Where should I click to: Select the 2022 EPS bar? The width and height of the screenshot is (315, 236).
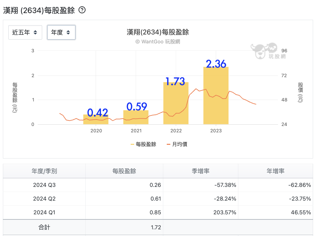coord(176,103)
